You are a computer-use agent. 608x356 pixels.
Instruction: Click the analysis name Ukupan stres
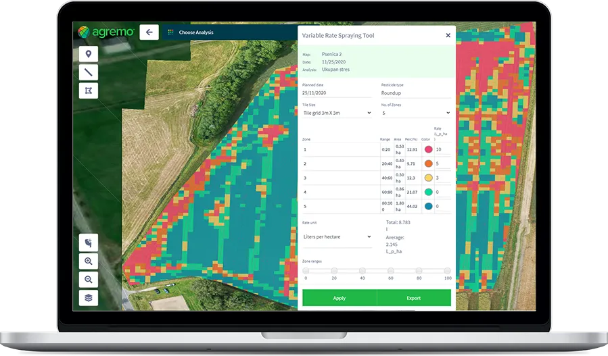click(335, 70)
